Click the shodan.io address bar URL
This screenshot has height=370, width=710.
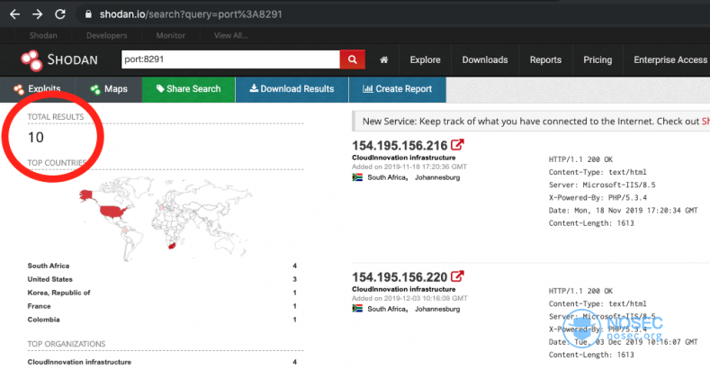tap(191, 14)
